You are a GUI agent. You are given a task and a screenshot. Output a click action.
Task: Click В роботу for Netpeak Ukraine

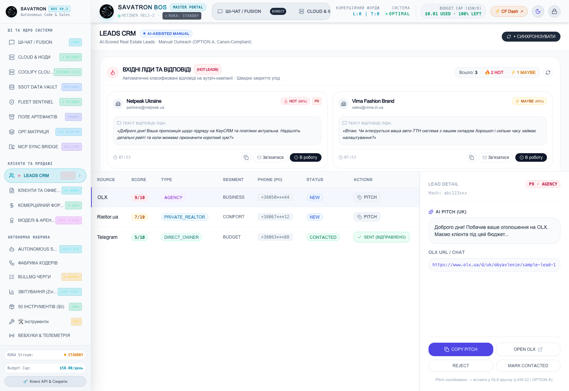click(305, 157)
